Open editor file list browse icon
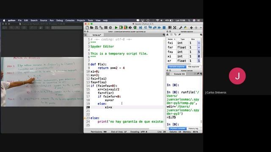 (x=85, y=35)
